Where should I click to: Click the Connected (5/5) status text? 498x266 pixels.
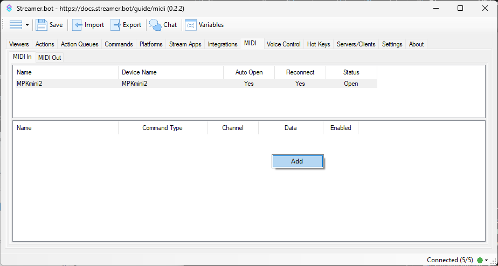pos(449,260)
